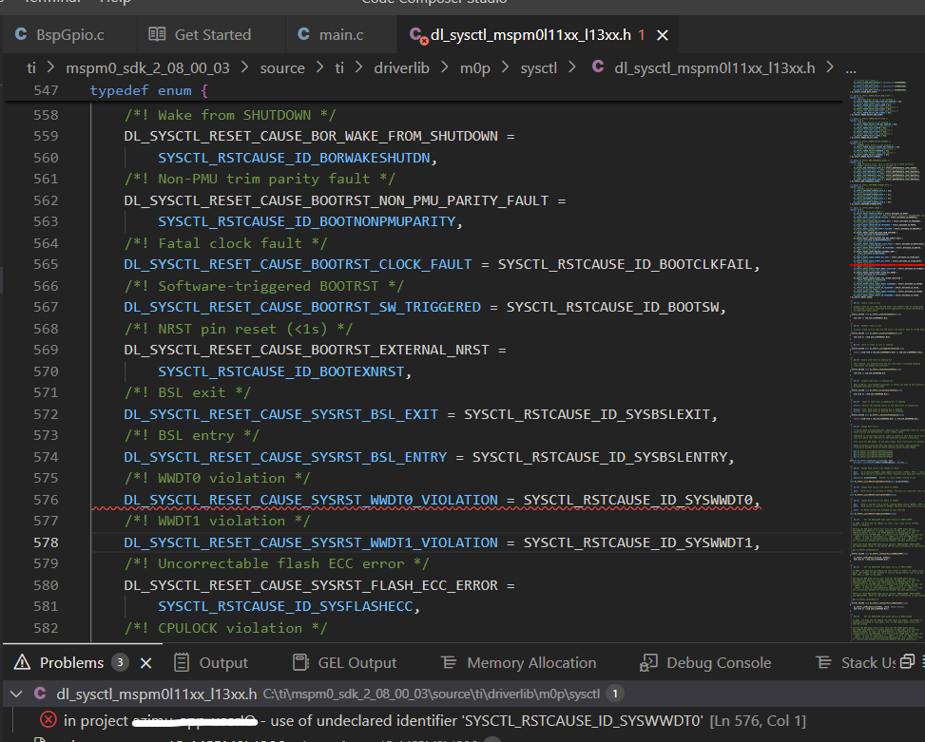Open the 'driverlib' breadcrumb segment

[401, 68]
